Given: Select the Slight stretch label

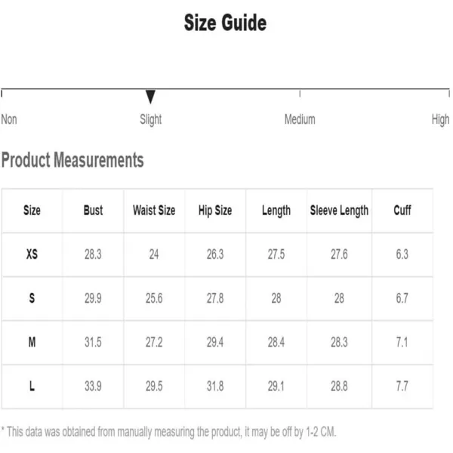Looking at the screenshot, I should 150,119.
